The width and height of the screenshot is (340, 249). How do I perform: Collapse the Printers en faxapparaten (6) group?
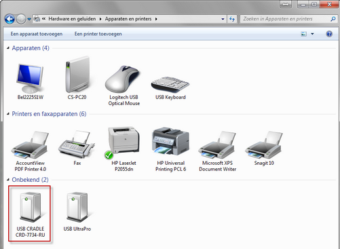(x=8, y=114)
